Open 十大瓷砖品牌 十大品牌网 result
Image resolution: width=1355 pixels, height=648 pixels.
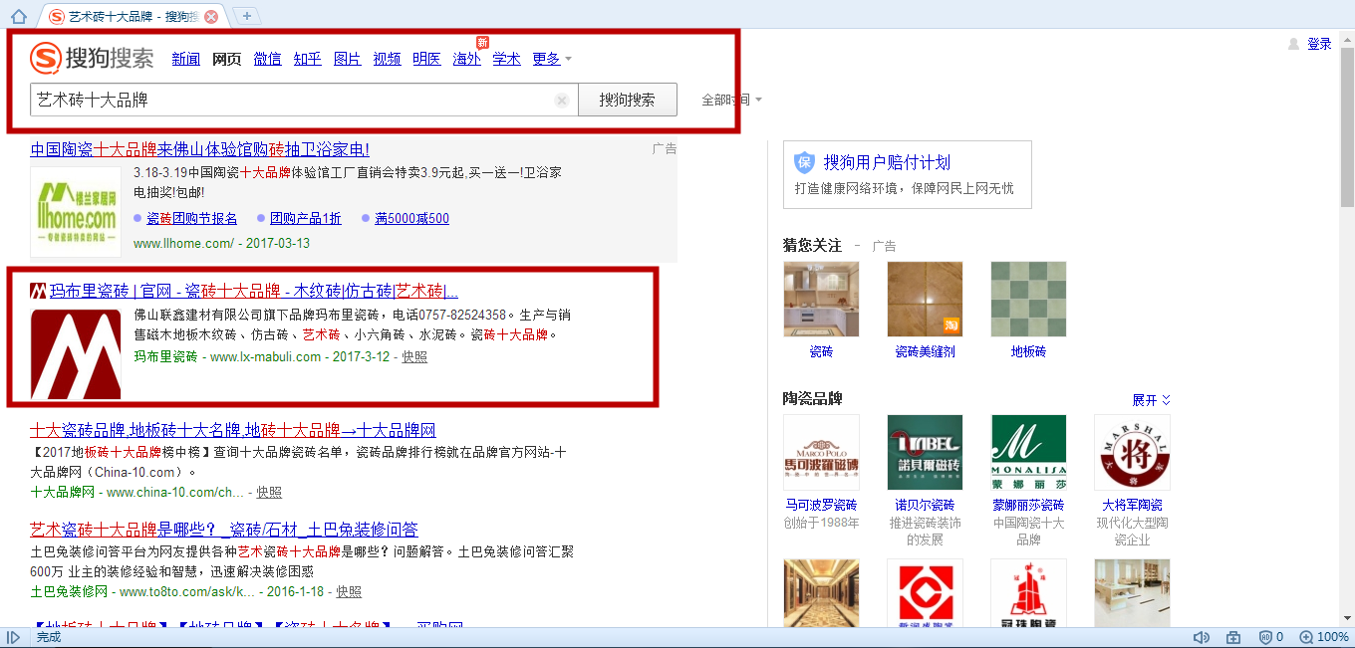click(x=233, y=431)
